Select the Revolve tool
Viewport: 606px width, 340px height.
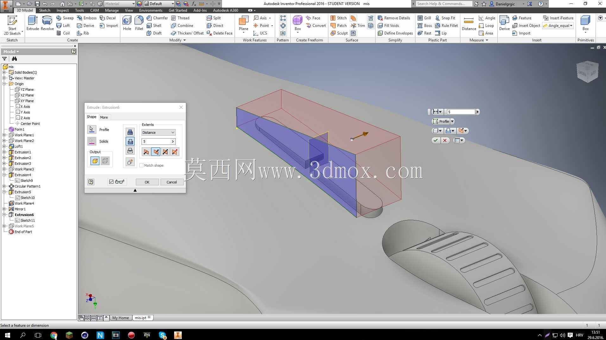pos(47,23)
